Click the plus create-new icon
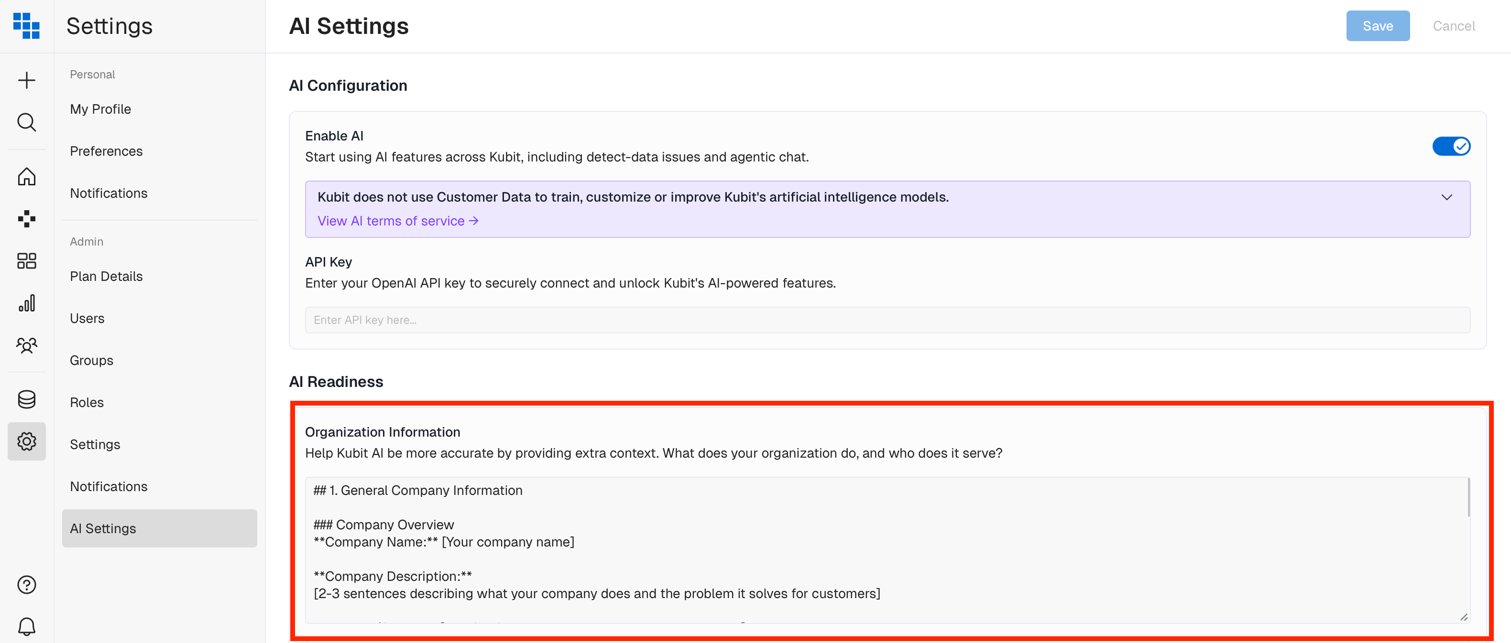Viewport: 1511px width, 643px height. click(x=26, y=80)
